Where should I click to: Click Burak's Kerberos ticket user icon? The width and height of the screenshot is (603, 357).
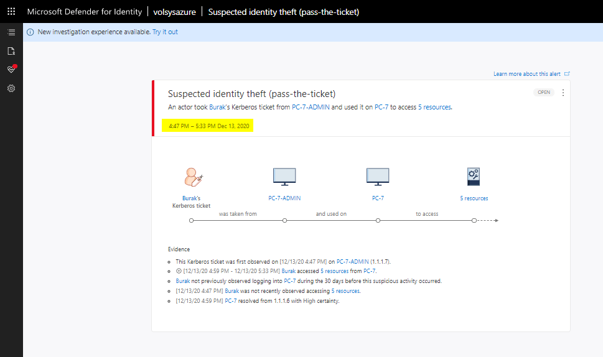click(x=194, y=177)
